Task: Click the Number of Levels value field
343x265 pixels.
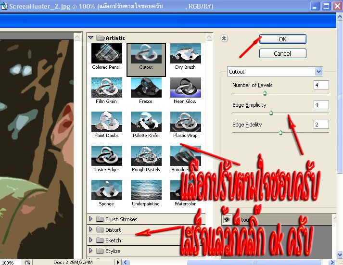Action: coord(321,85)
